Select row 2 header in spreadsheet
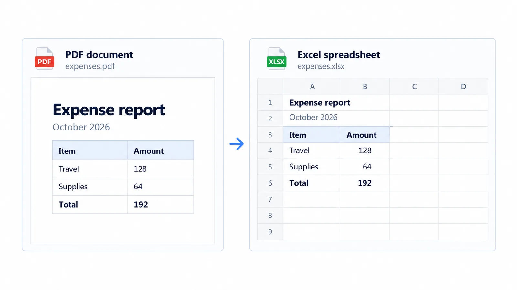Screen dimensions: 517x290 270,119
